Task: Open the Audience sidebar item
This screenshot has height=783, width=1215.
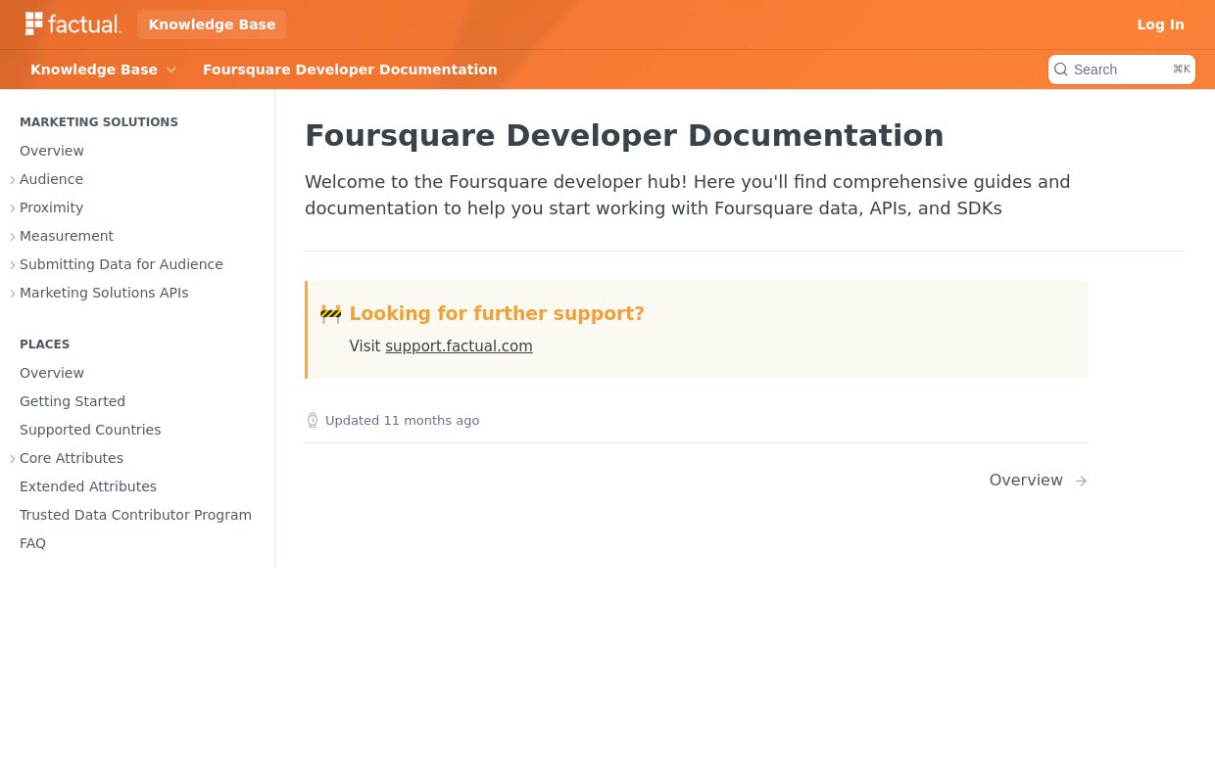Action: (51, 179)
